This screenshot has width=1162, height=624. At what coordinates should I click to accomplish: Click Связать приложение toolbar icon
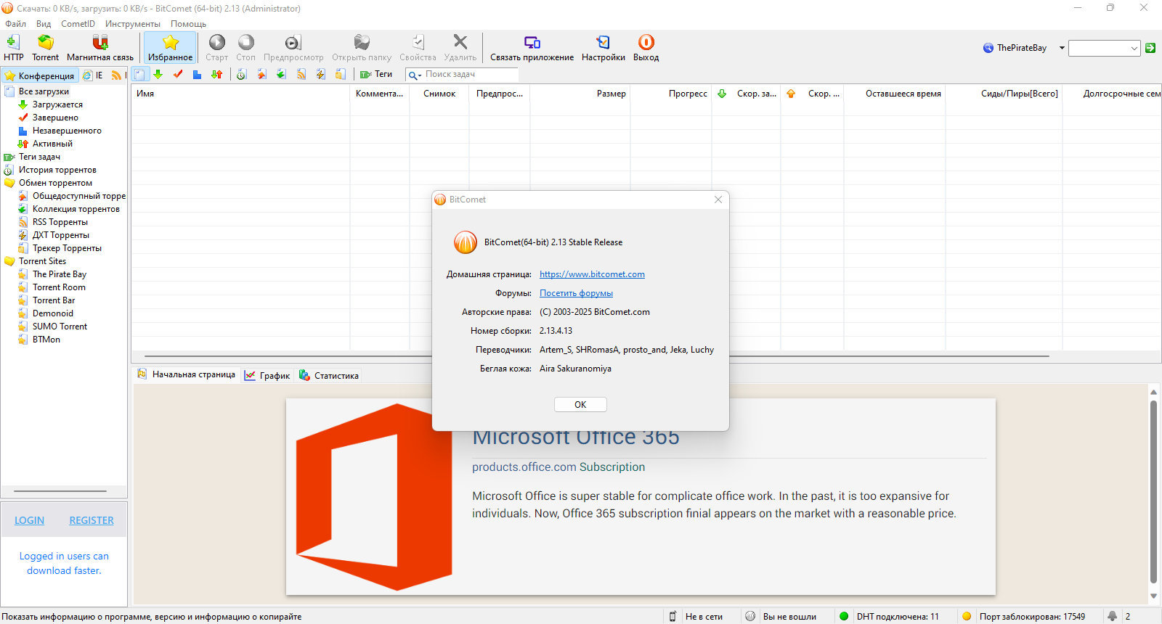click(x=532, y=43)
